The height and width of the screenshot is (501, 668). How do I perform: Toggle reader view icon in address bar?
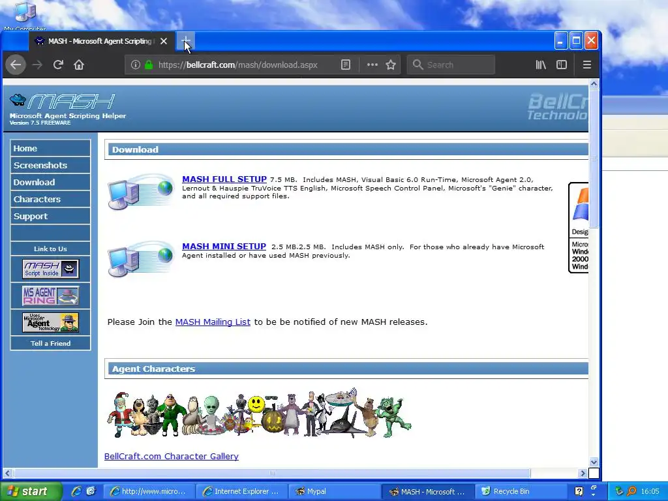coord(346,65)
